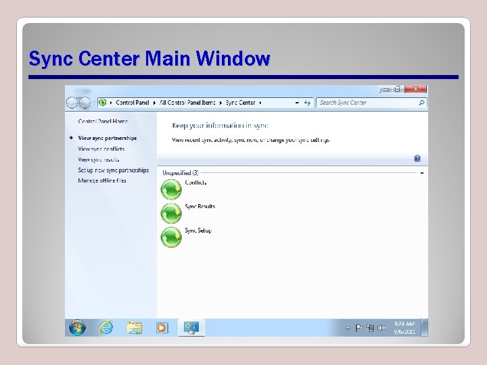The height and width of the screenshot is (365, 487).
Task: Click the Sync Center icon in address bar
Action: [103, 103]
